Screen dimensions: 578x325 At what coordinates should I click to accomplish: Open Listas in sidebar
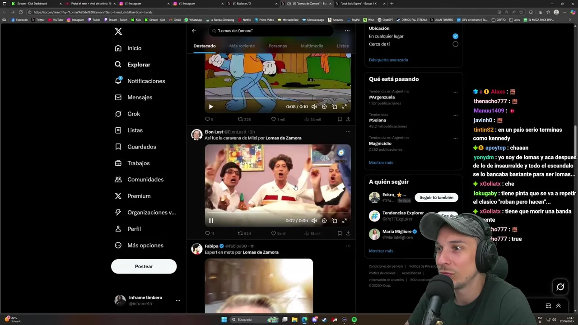tap(129, 130)
